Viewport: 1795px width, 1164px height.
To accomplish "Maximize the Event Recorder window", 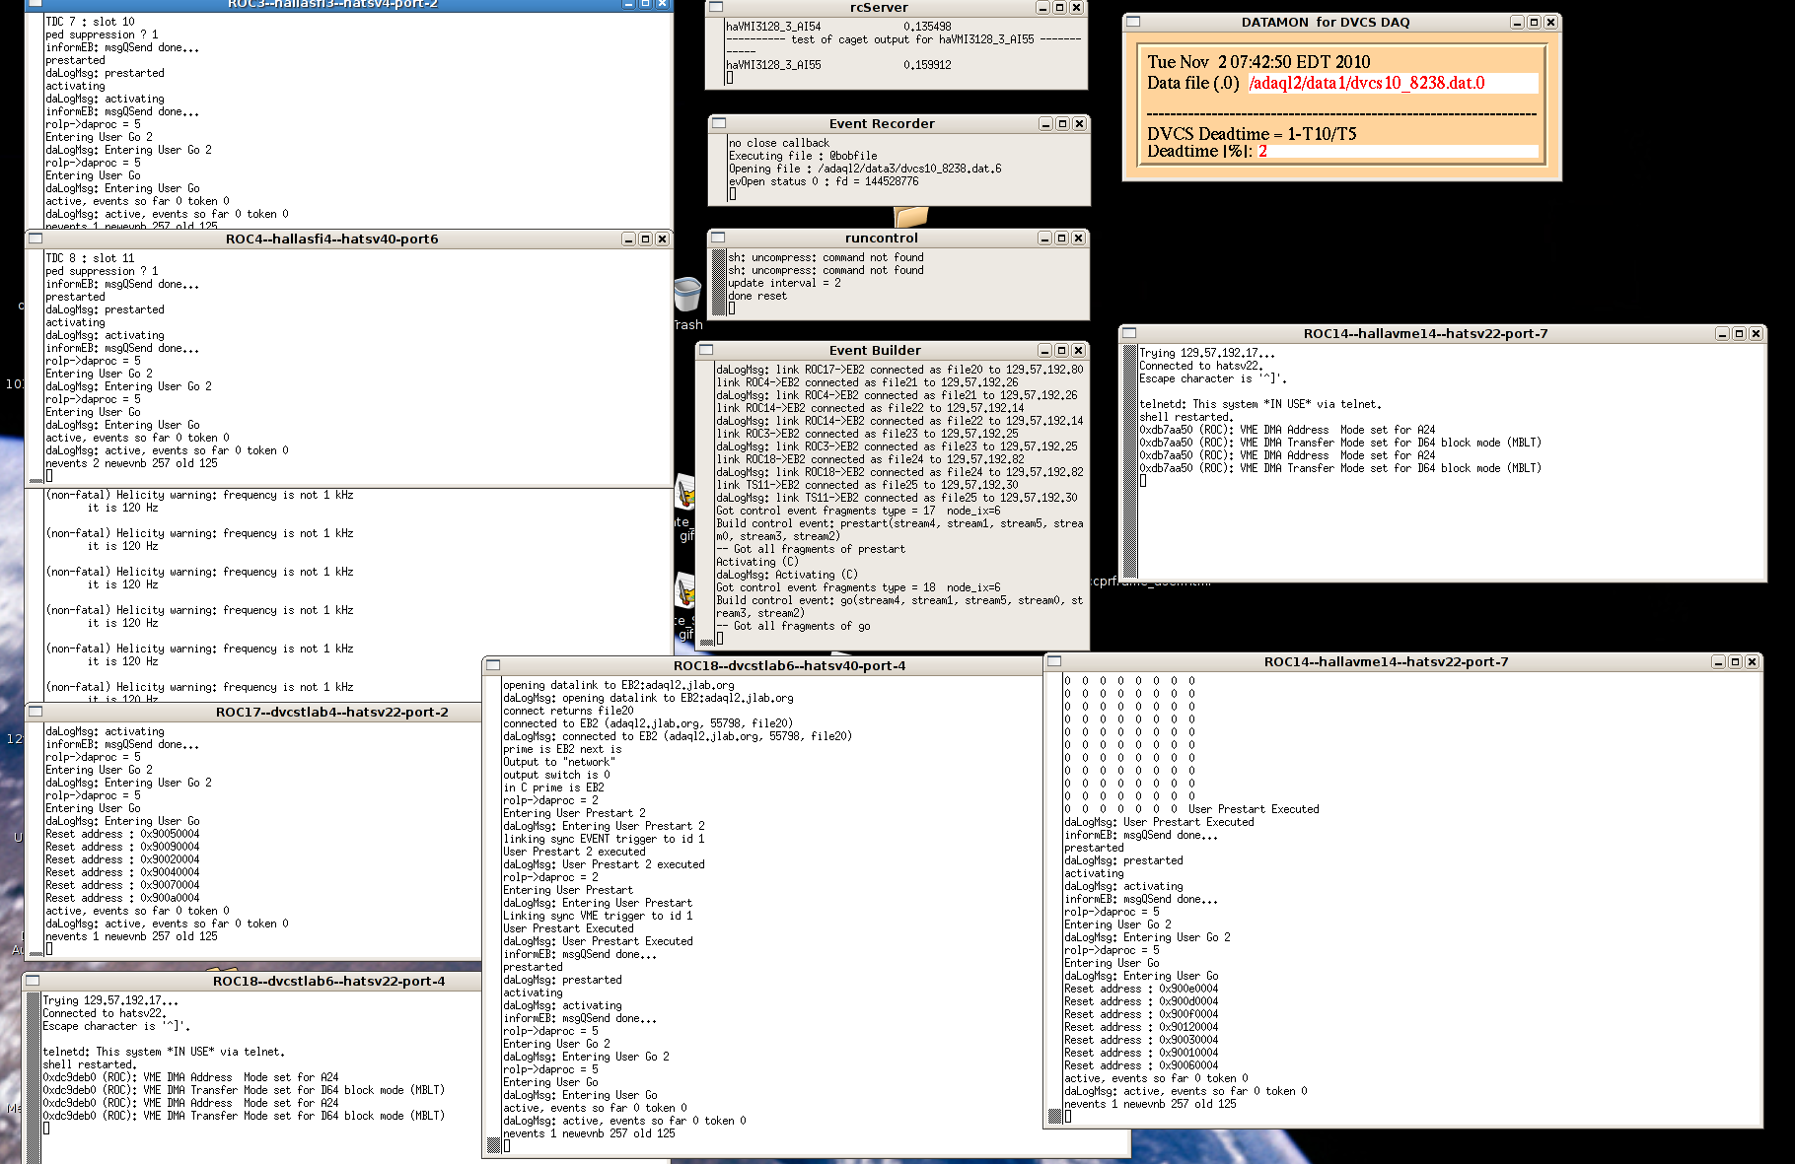I will (x=1062, y=123).
